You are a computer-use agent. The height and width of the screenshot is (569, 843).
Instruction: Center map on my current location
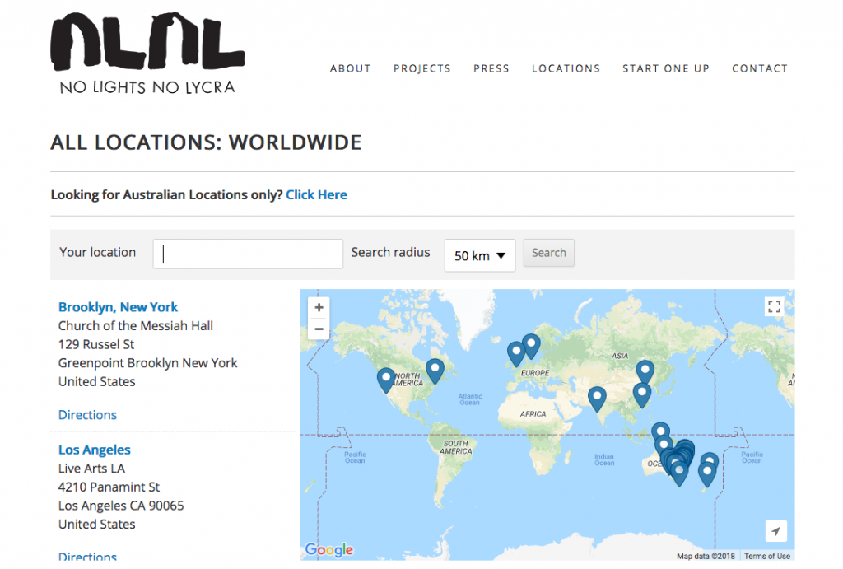coord(775,531)
